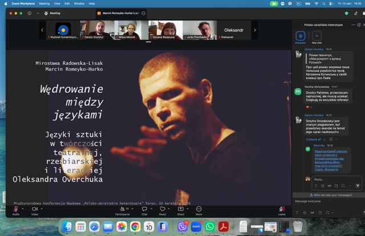
Task: Show next participants with the right arrow
Action: [255, 30]
